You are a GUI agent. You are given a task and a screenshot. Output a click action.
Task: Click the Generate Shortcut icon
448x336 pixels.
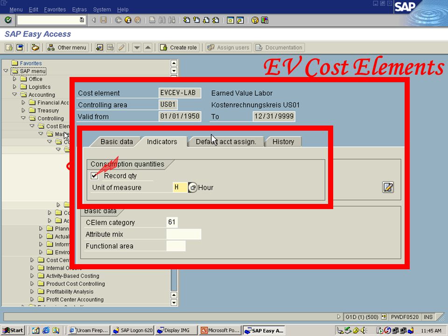pos(240,20)
